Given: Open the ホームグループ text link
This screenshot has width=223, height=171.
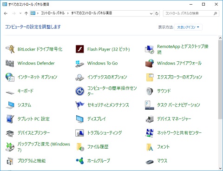Looking at the screenshot, I should pos(98,161).
